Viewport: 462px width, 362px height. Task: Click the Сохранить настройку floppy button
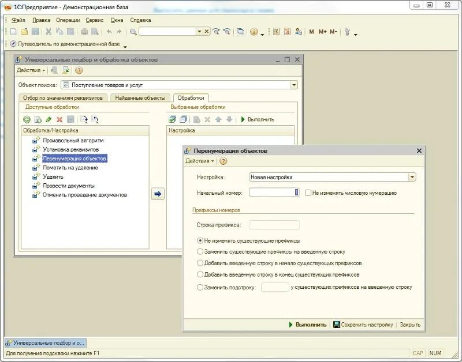pyautogui.click(x=363, y=325)
